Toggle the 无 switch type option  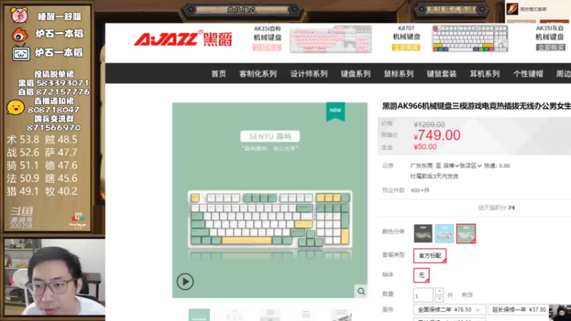(421, 275)
